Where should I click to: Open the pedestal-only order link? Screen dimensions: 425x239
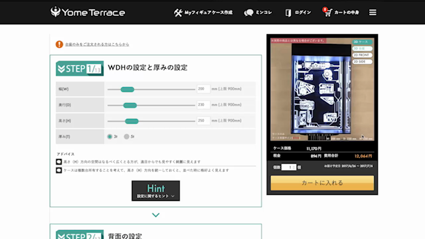point(97,44)
